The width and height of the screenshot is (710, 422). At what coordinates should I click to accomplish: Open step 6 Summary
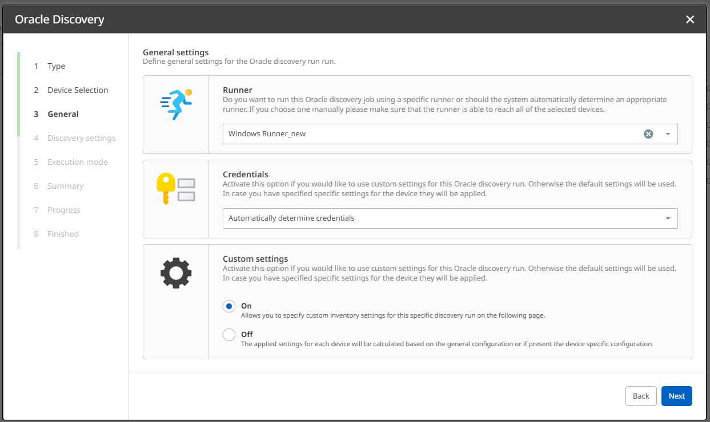tap(65, 186)
